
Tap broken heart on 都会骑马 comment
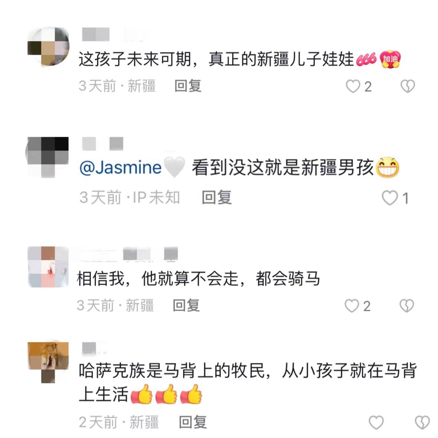coord(407,306)
